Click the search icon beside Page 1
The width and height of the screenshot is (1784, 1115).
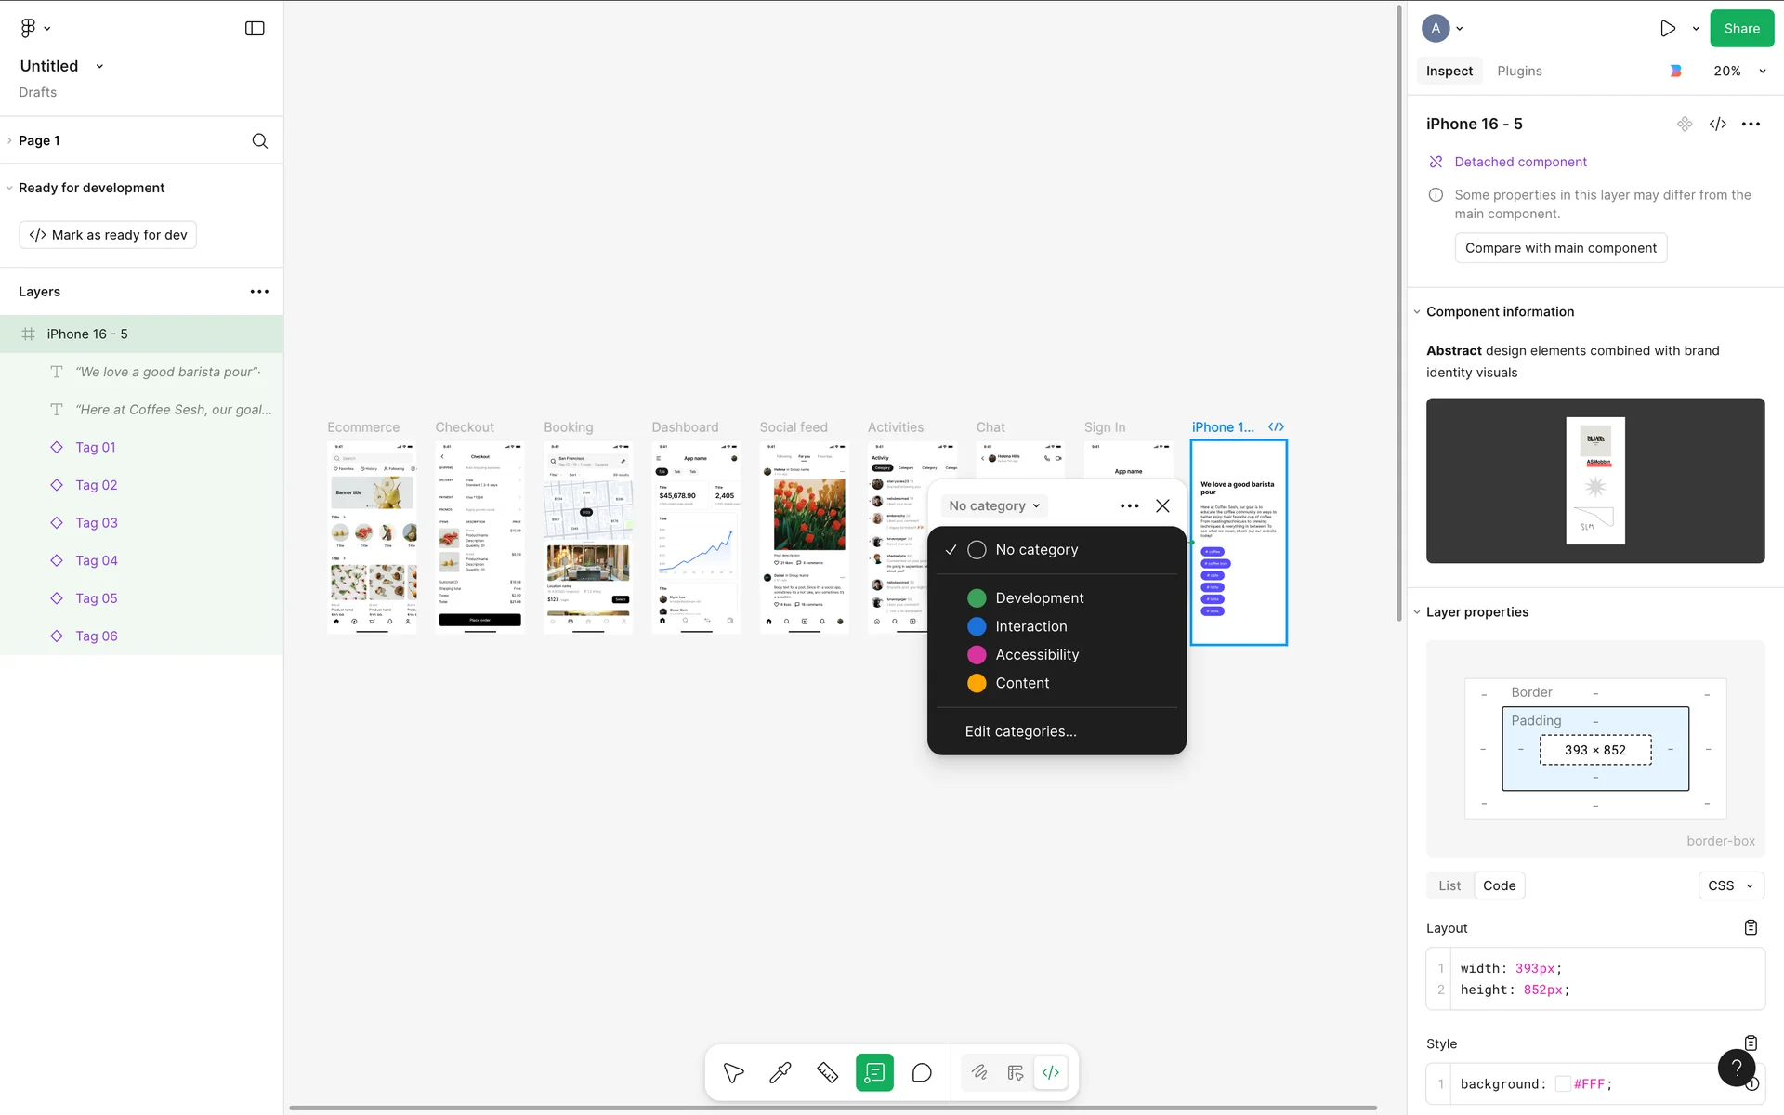click(260, 141)
